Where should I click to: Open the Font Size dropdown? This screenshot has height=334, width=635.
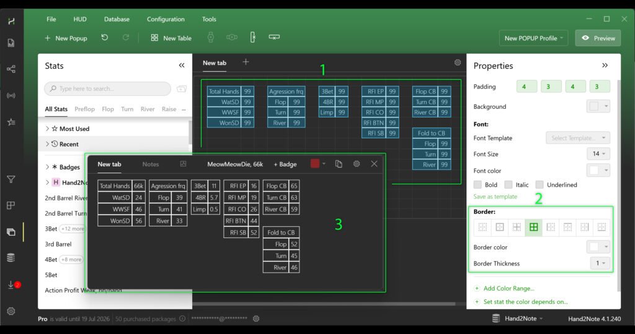(598, 154)
